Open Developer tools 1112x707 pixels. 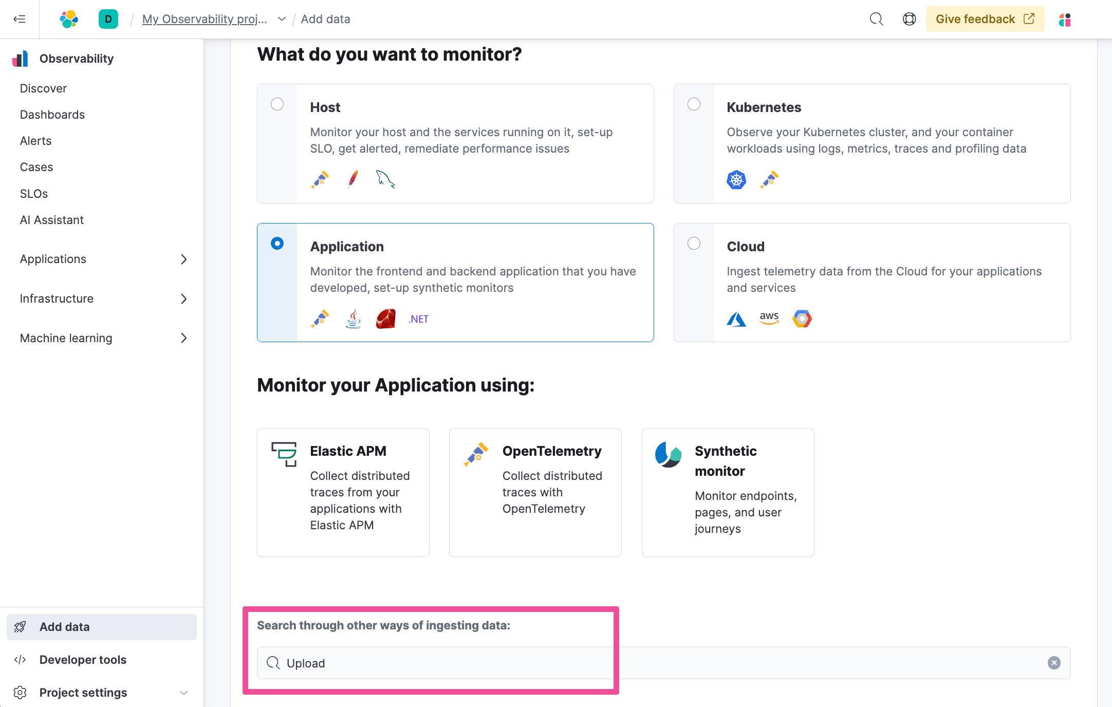pos(83,660)
